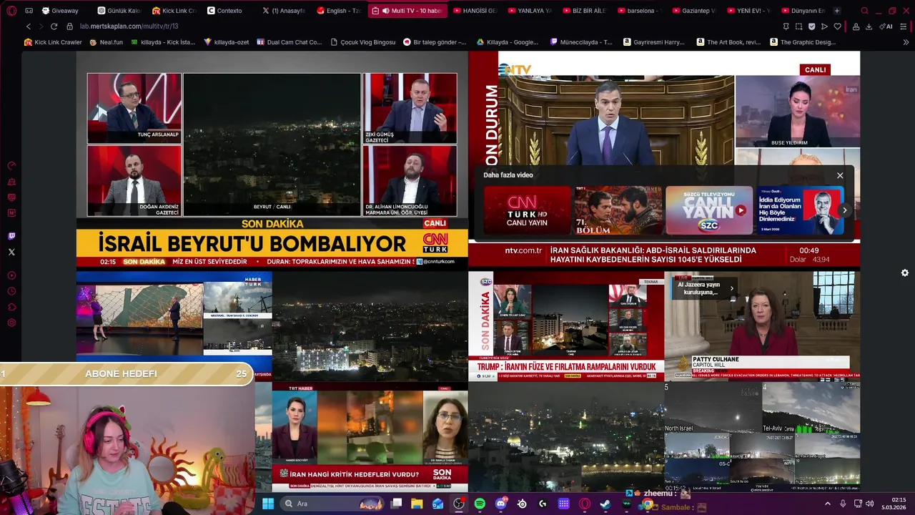Open Discord from the taskbar
The image size is (915, 515).
pos(501,504)
